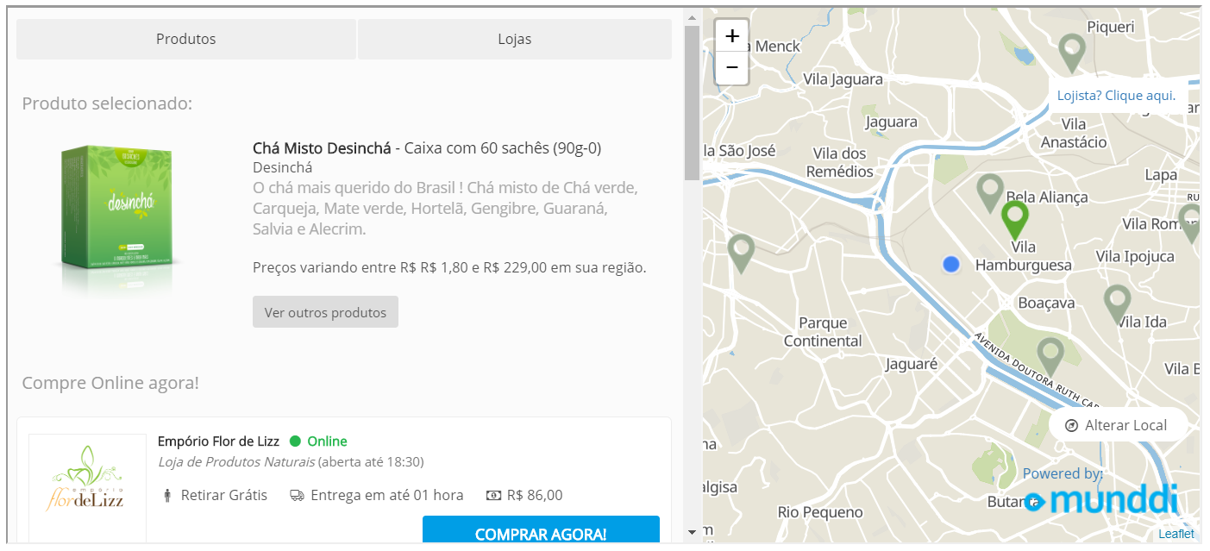Select the gray pin near Avenida Doutora Ruth

(x=1050, y=357)
